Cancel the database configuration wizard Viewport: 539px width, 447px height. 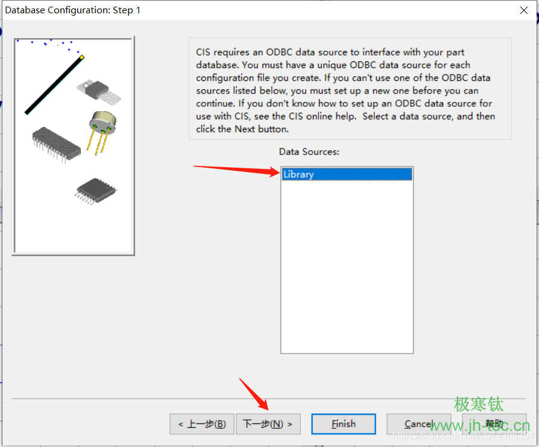click(x=418, y=424)
